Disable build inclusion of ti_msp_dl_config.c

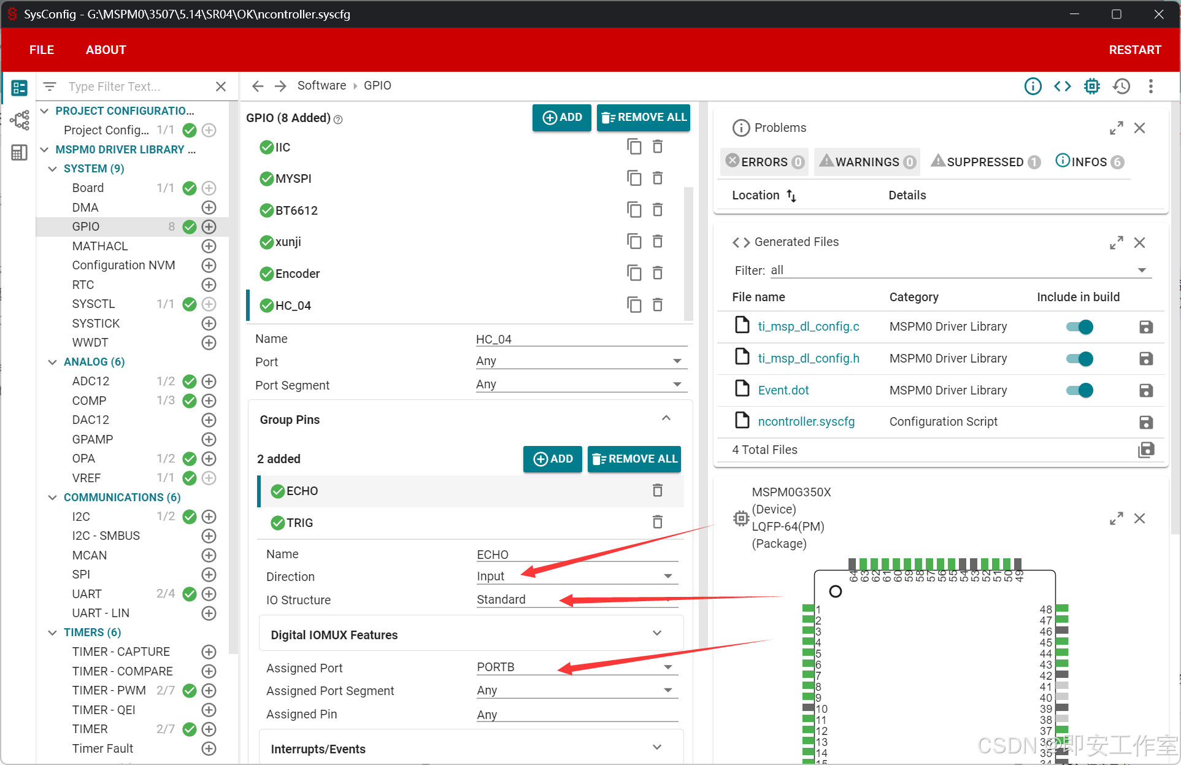click(x=1080, y=327)
